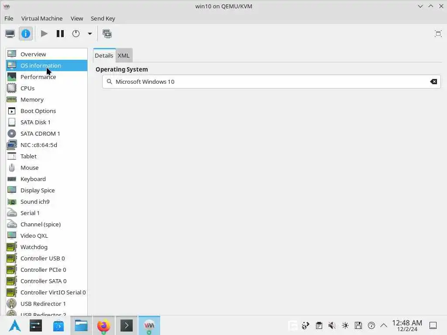
Task: Open the application launcher in taskbar
Action: click(14, 325)
